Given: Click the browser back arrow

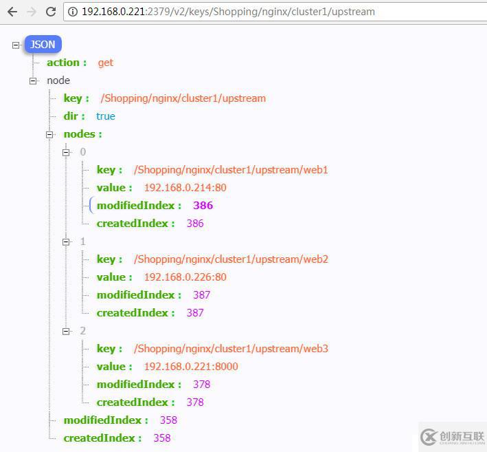Looking at the screenshot, I should click(x=12, y=12).
